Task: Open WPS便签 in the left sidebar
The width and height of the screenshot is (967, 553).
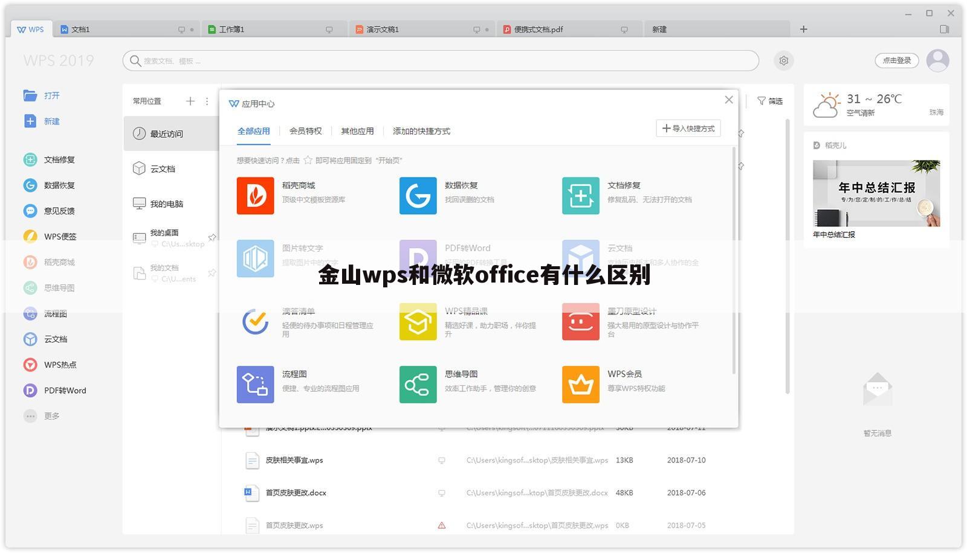Action: coord(50,236)
